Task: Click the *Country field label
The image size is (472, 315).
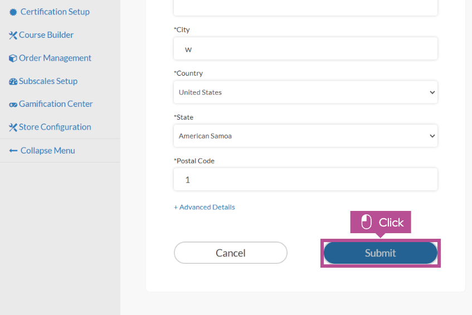Action: pos(188,73)
